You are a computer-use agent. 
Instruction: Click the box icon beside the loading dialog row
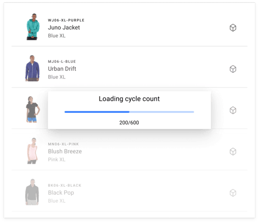click(x=233, y=110)
